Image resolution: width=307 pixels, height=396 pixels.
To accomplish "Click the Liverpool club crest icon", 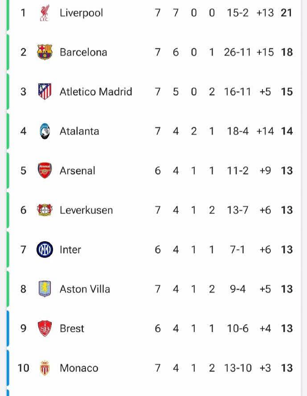I will [x=44, y=13].
